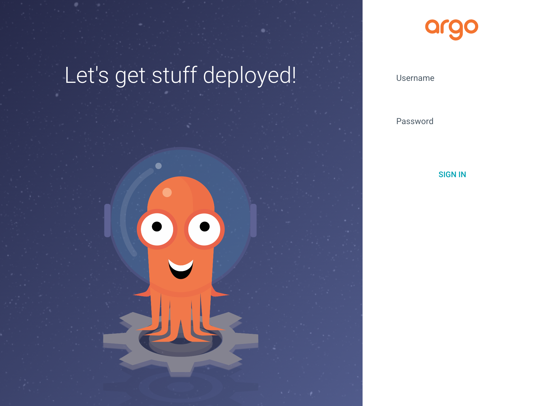Click the mascot's tentacles above the gear
Viewport: 536px width, 406px height.
[x=181, y=314]
